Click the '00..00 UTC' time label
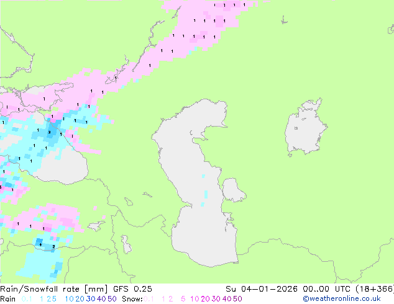 (326, 289)
